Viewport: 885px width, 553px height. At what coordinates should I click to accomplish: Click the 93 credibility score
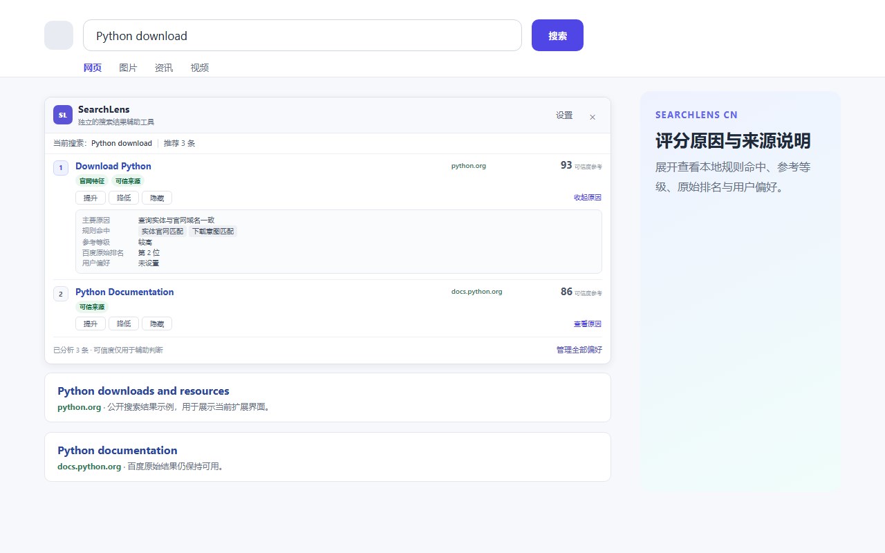[566, 165]
